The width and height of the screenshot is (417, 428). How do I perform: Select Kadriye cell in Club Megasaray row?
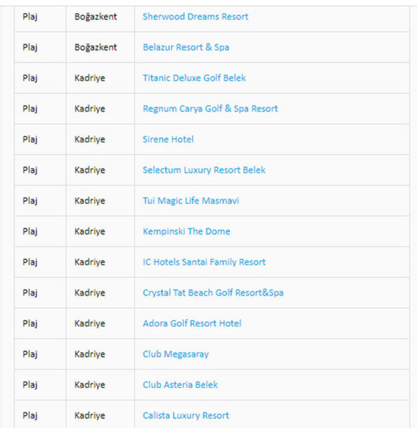point(90,355)
